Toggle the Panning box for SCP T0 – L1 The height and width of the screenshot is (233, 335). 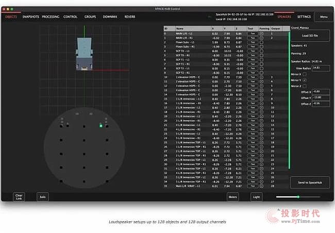click(261, 51)
